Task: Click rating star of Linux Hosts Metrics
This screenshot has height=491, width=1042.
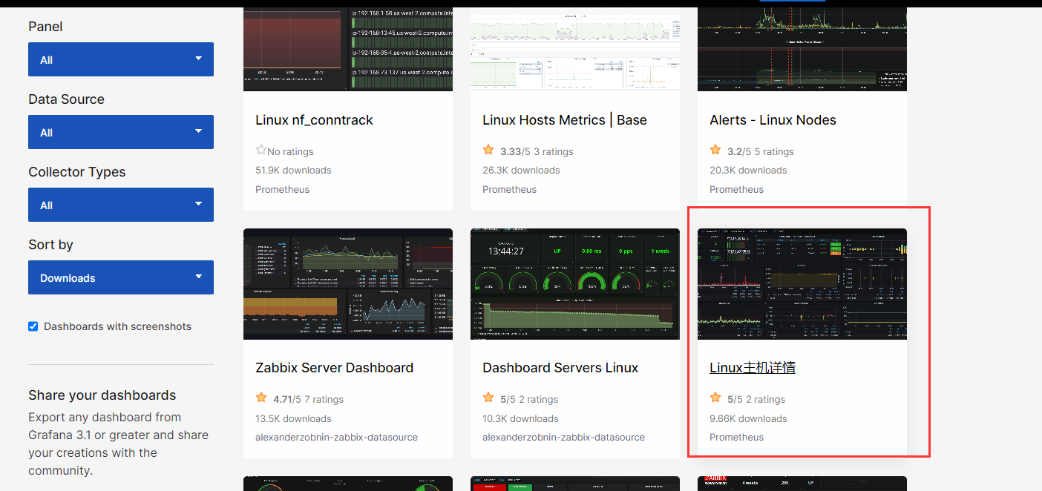Action: (488, 150)
